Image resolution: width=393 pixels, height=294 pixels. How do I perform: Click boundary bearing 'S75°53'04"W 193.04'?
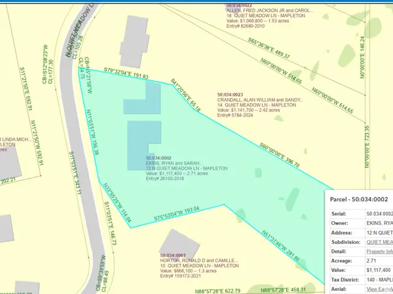pyautogui.click(x=176, y=214)
